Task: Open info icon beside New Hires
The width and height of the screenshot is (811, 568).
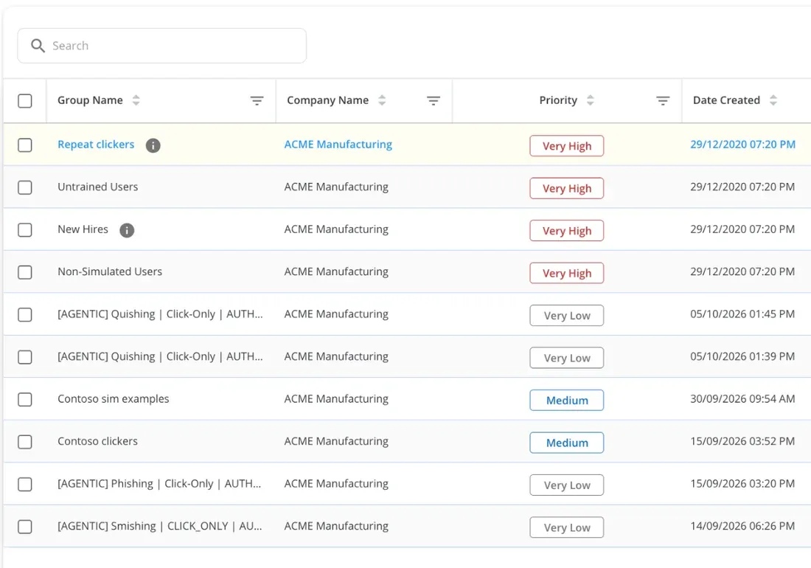Action: (127, 230)
